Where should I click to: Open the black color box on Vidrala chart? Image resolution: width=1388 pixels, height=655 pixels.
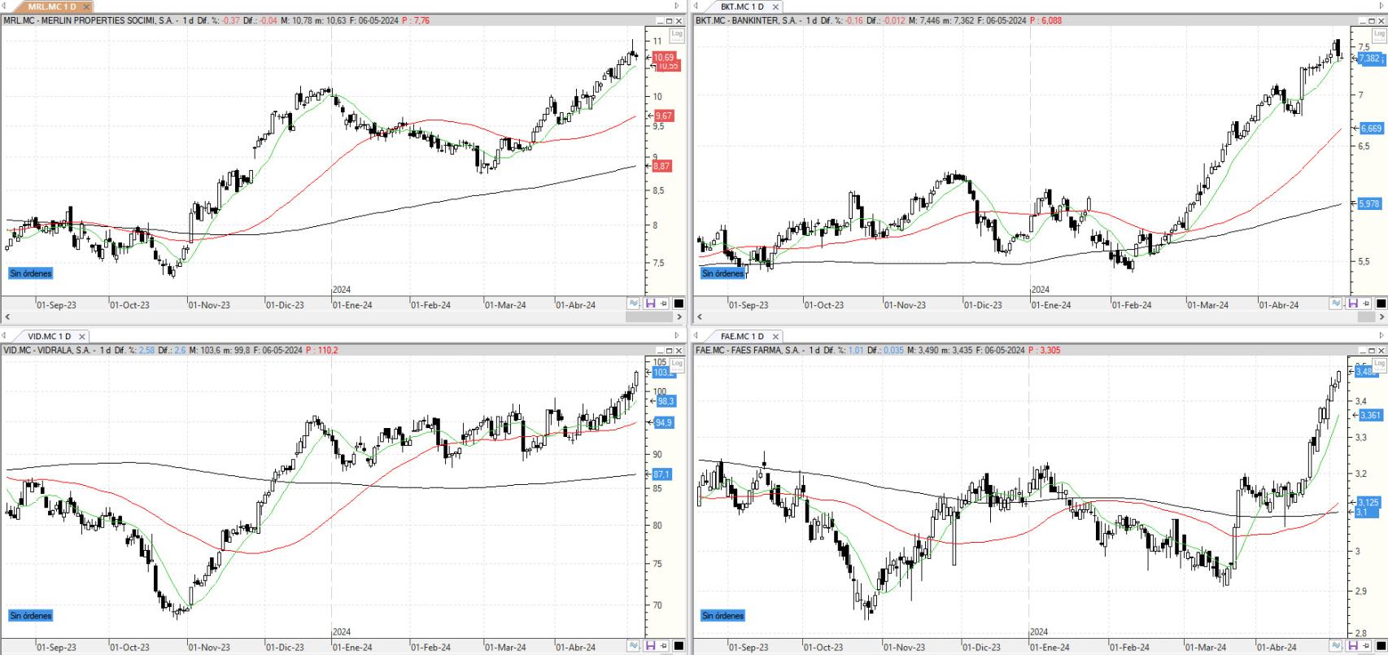pyautogui.click(x=679, y=646)
